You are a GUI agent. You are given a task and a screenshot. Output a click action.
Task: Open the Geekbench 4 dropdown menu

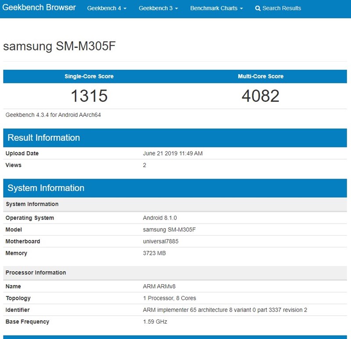[107, 8]
